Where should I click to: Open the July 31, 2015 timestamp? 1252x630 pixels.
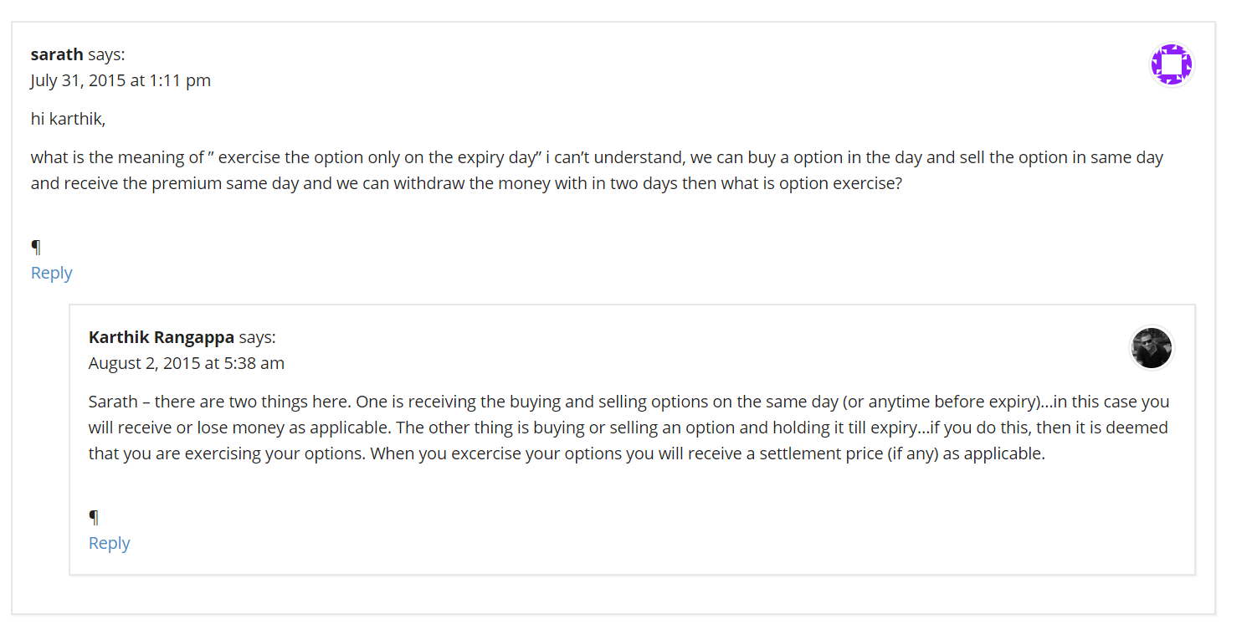click(121, 80)
